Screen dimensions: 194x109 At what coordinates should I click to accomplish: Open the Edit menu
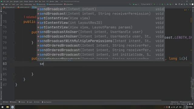[x=8, y=2]
